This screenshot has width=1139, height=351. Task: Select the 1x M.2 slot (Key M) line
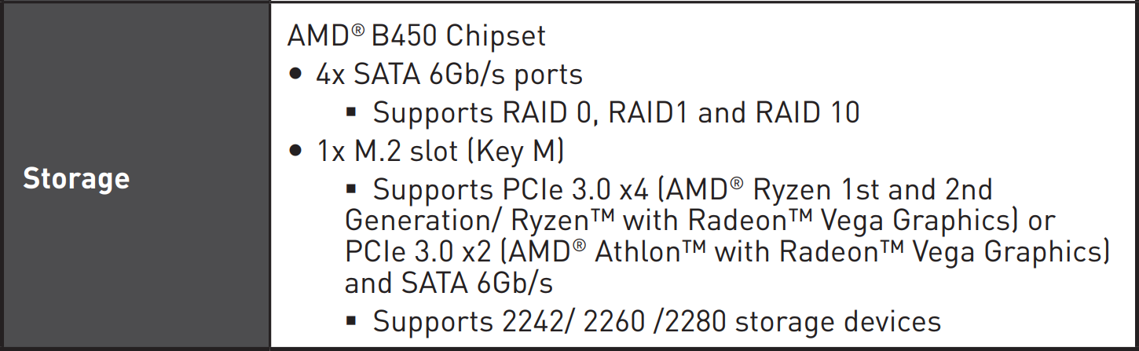coord(441,151)
